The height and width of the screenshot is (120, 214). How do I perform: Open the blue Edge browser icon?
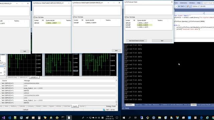(x=201, y=118)
